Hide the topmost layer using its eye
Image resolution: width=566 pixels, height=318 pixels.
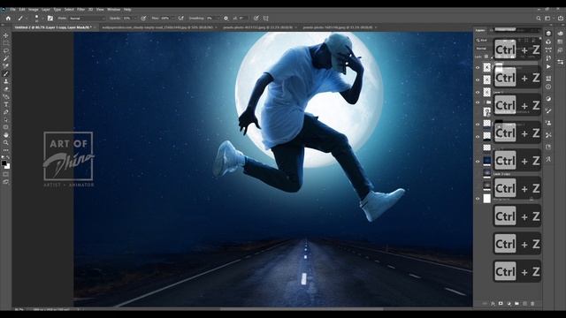478,67
